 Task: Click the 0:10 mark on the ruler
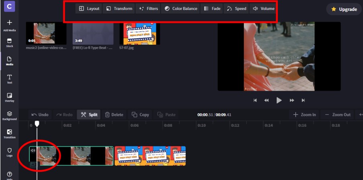tap(202, 125)
